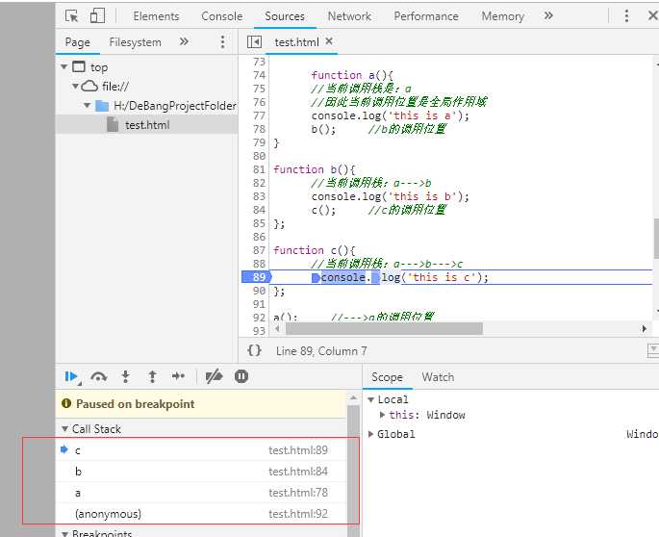Open the Memory tab

[x=502, y=16]
